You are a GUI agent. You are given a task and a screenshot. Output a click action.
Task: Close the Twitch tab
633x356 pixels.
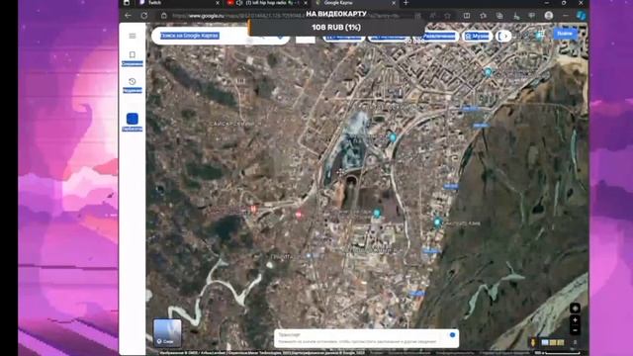[x=218, y=3]
